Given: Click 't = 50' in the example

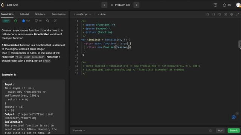Looking at the screenshot, I should click(9, 111).
